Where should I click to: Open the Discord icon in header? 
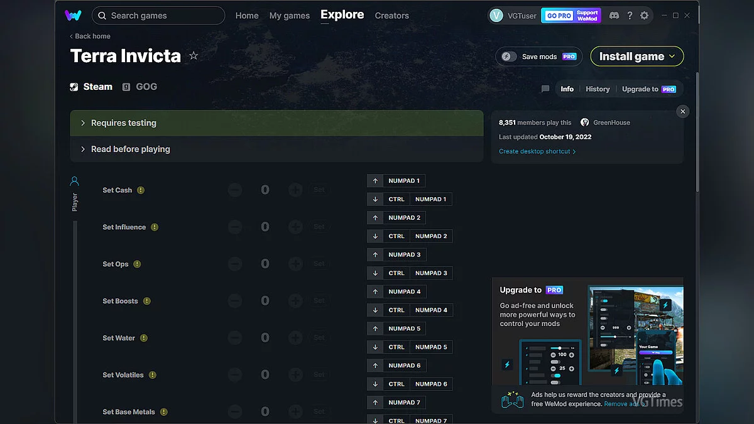(614, 16)
